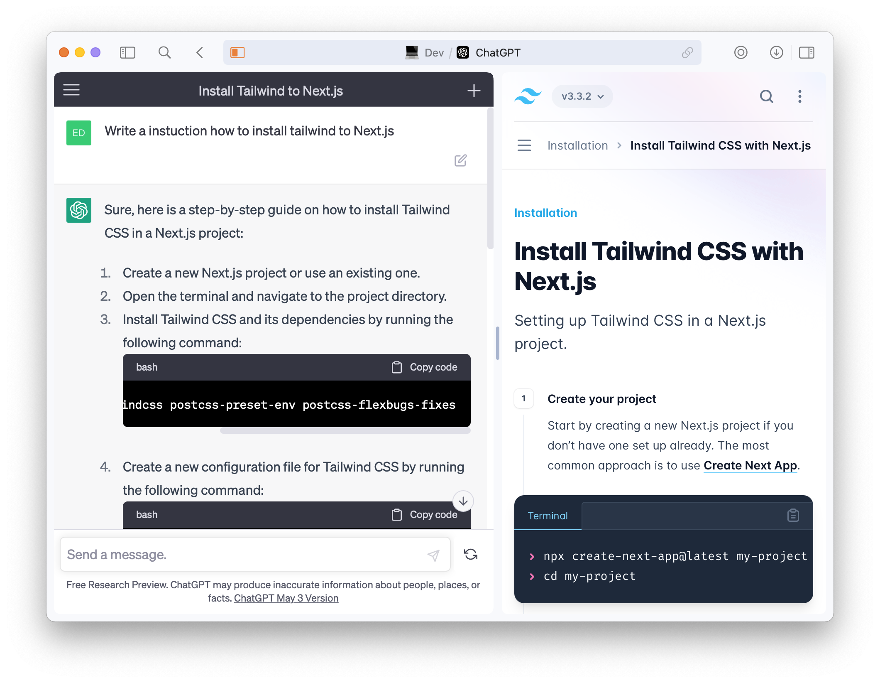Click the Dev laptop icon in the address bar

412,53
